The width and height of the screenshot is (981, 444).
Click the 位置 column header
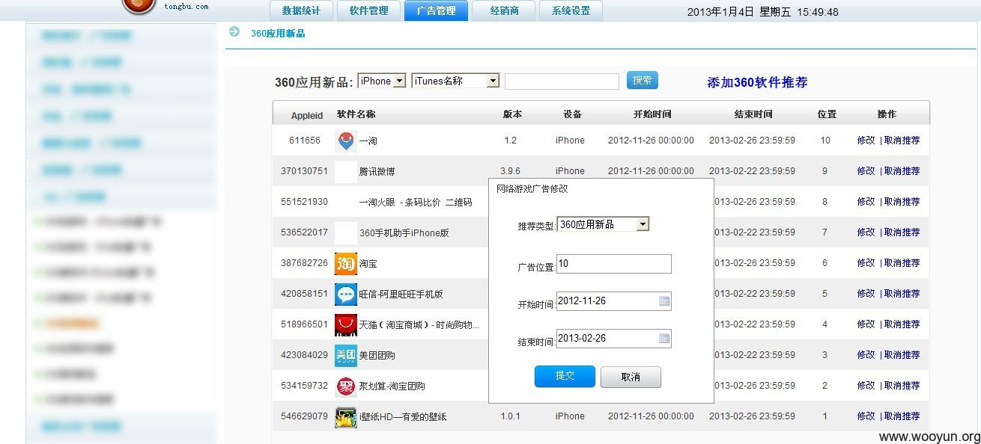[x=827, y=114]
